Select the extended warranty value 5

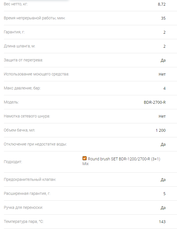point(164,194)
